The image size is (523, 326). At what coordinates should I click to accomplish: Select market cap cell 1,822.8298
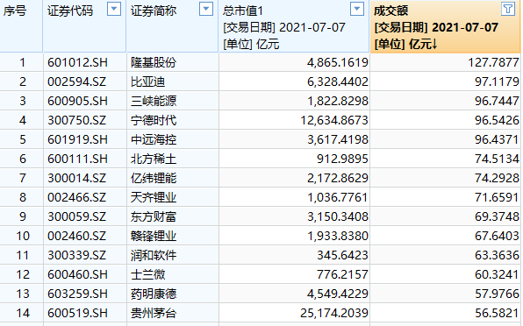point(294,101)
